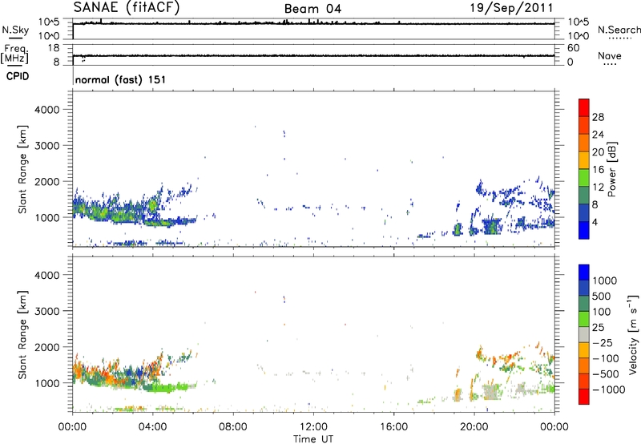Screen dimensions: 641x444
Task: Click the "Time UT" axis title
Action: [x=313, y=439]
